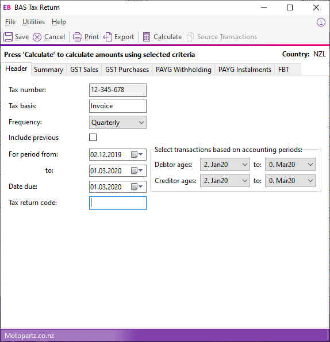Expand the Frequency Quarterly dropdown
The width and height of the screenshot is (330, 342).
(118, 123)
